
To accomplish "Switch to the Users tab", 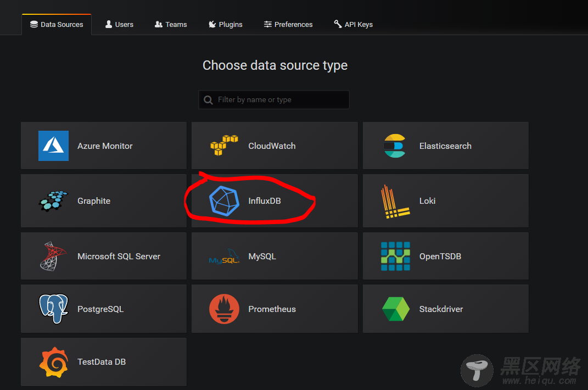I will (x=119, y=24).
